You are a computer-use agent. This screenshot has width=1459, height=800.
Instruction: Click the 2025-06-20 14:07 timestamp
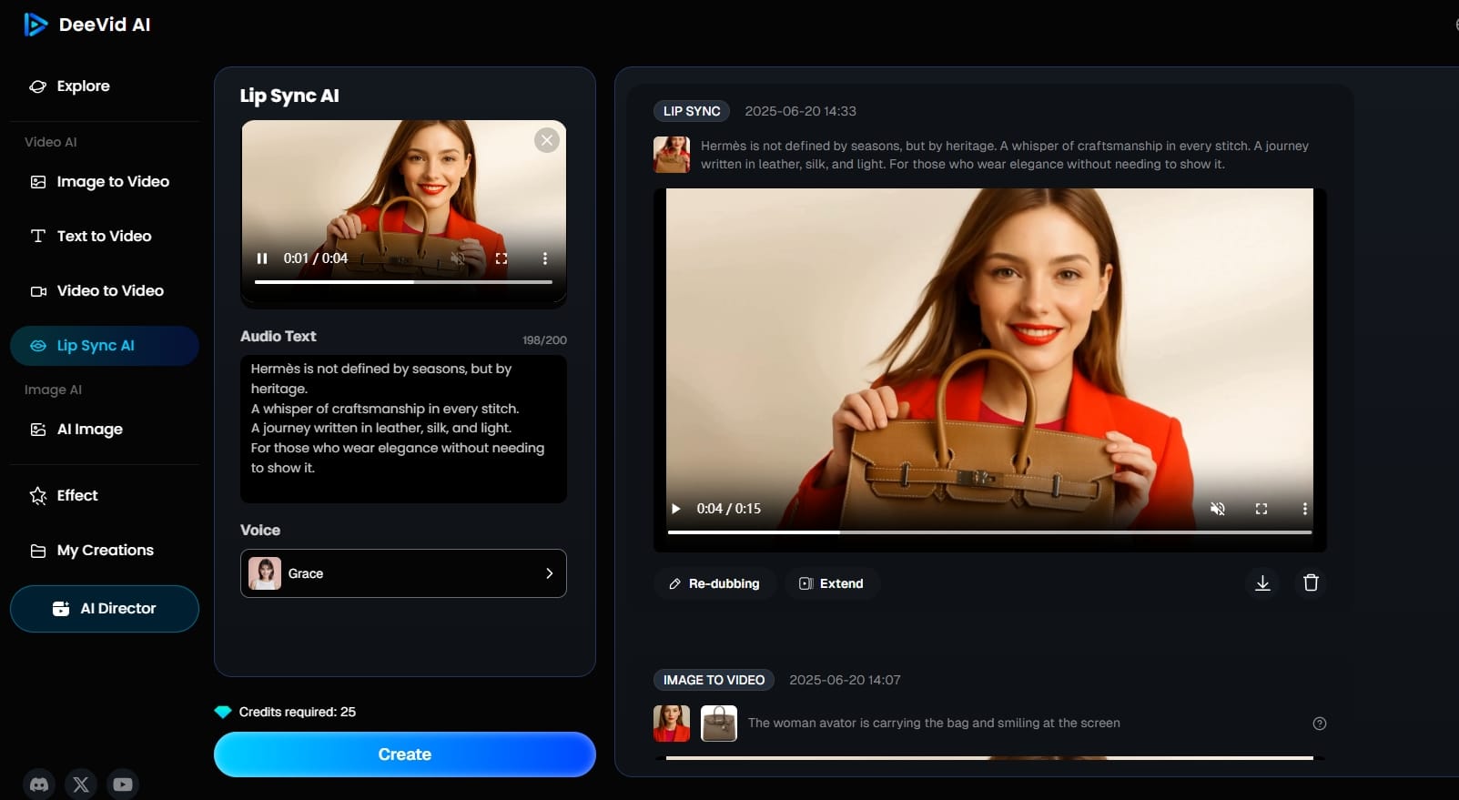tap(845, 680)
